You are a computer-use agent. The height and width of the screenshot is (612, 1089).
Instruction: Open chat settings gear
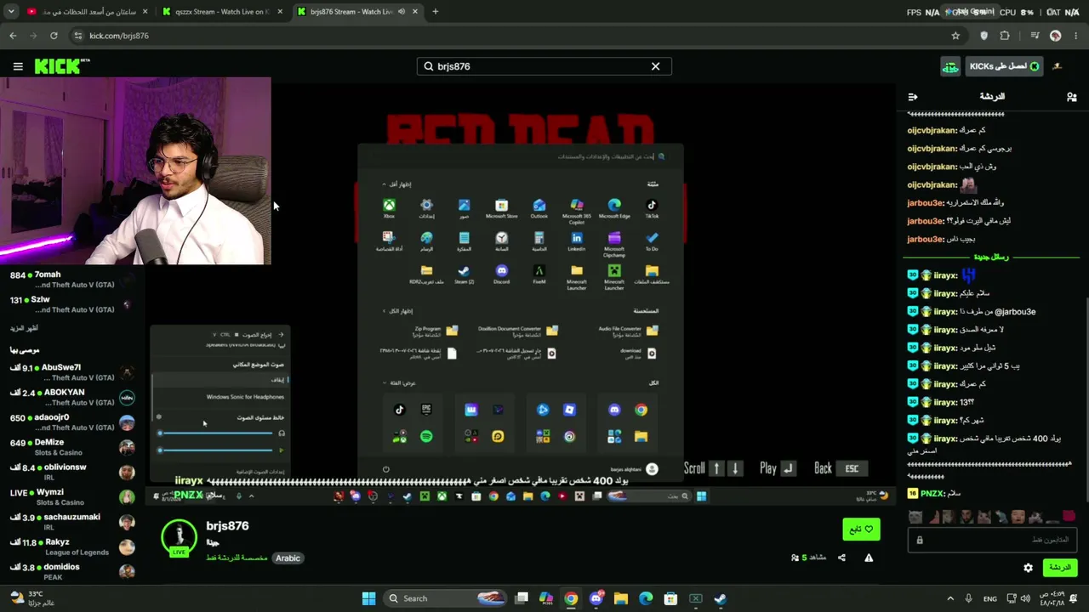pos(1028,568)
